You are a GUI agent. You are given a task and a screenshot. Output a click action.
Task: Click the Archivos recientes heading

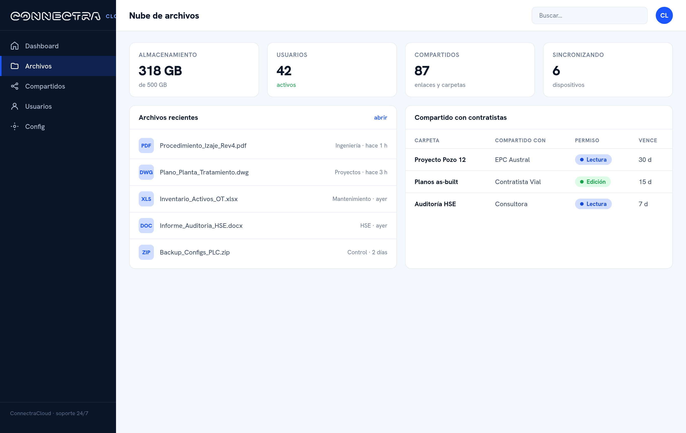168,117
